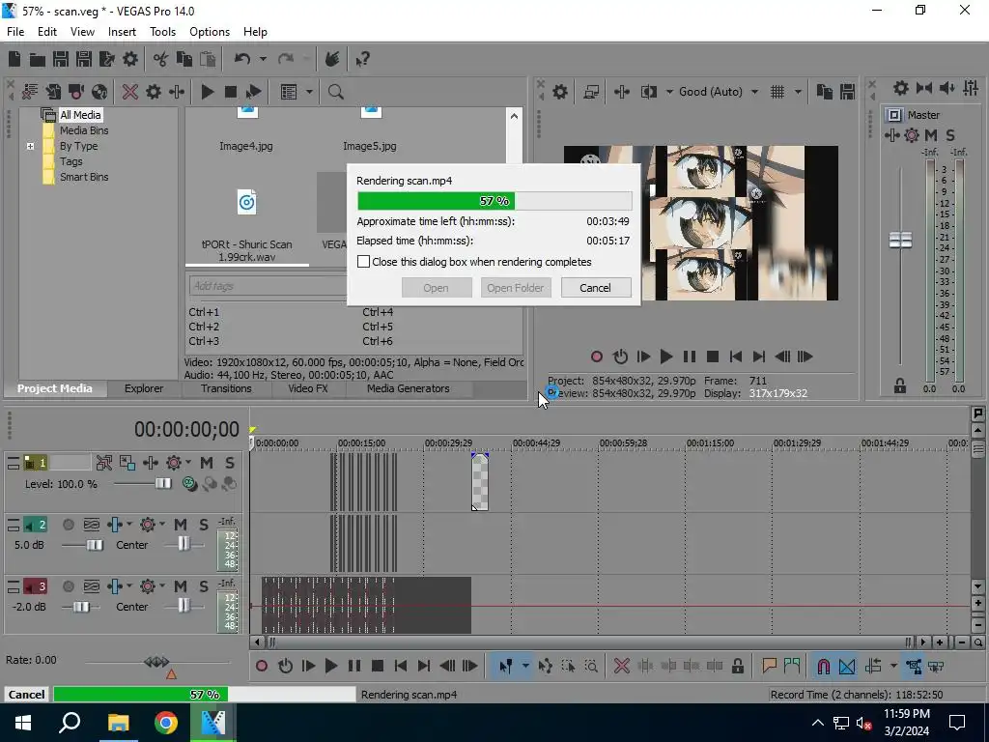Select Smart Bins in the media tree

[84, 178]
